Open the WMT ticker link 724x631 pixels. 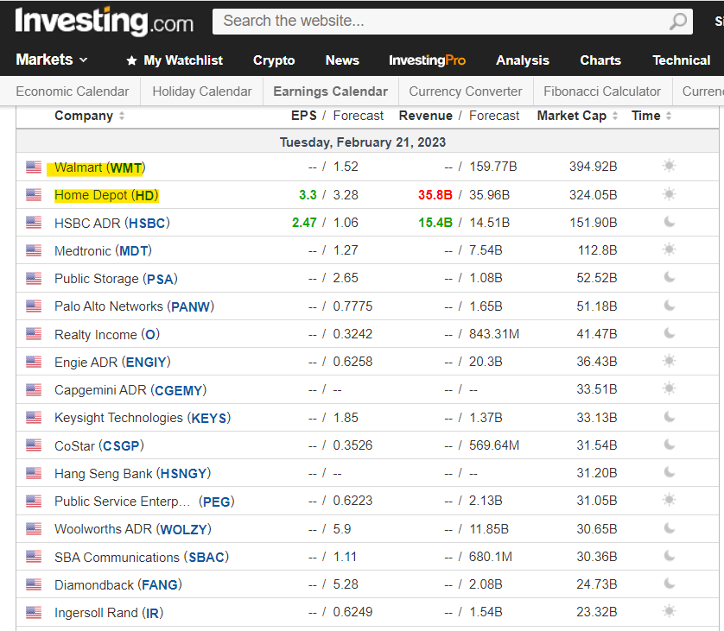click(x=126, y=167)
